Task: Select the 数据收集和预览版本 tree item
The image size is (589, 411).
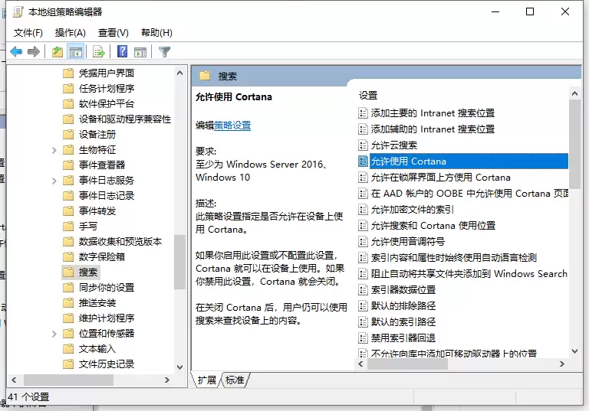Action: (x=120, y=242)
